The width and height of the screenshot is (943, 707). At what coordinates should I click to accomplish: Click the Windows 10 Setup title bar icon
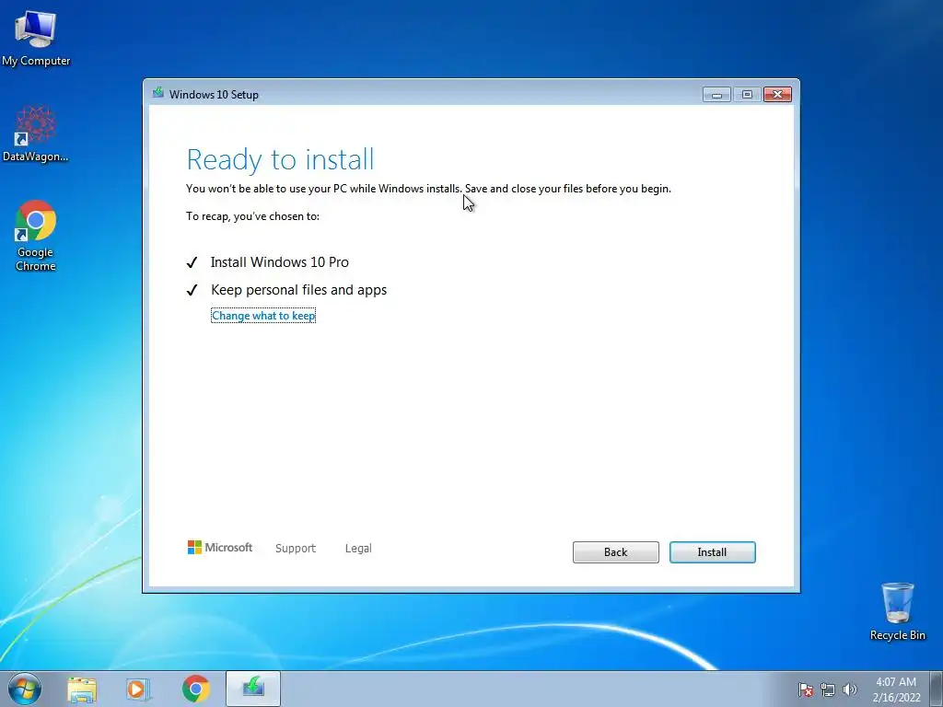click(x=158, y=93)
